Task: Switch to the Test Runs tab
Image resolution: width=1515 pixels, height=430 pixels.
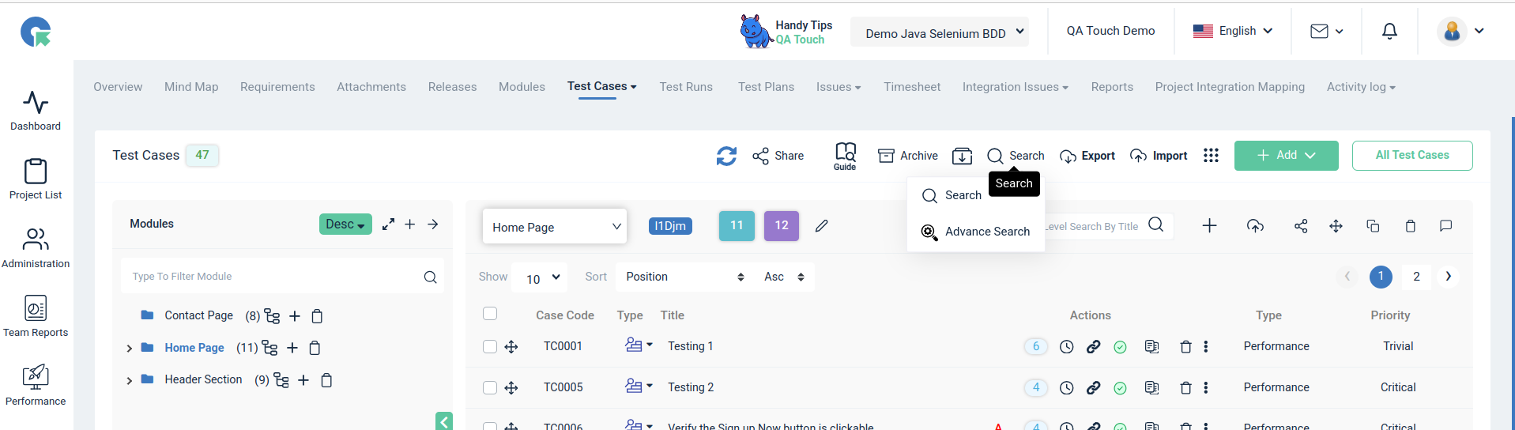Action: 686,87
